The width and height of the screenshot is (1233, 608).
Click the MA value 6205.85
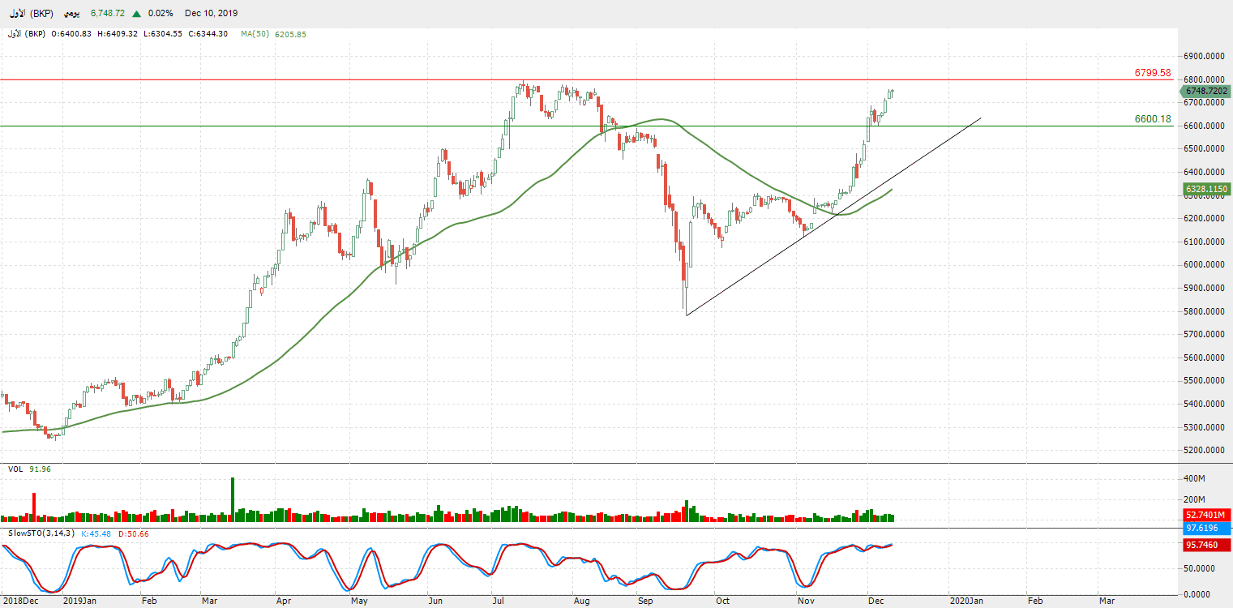point(290,34)
